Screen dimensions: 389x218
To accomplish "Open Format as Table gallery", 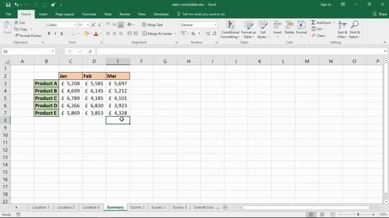I will [x=249, y=30].
